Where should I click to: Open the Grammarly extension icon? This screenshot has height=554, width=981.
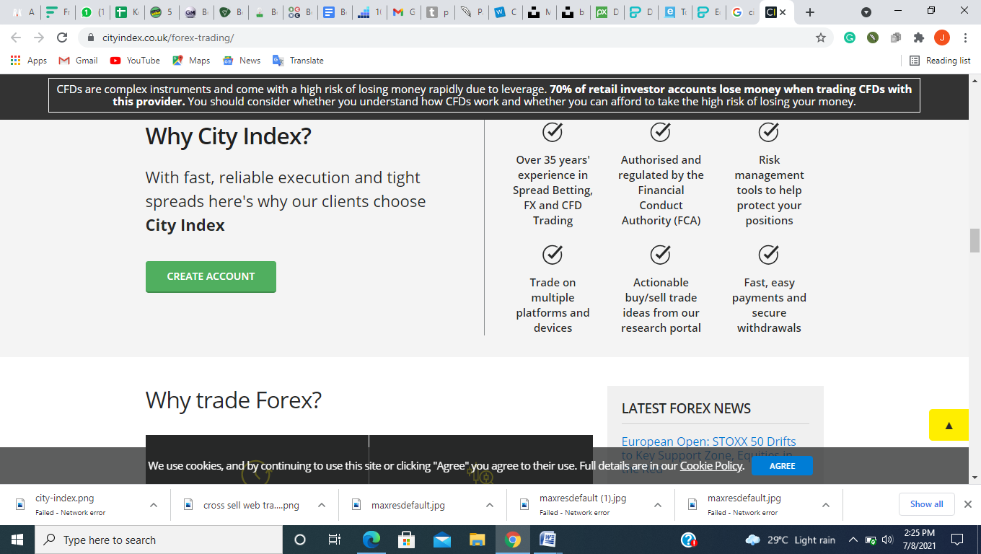[x=850, y=38]
